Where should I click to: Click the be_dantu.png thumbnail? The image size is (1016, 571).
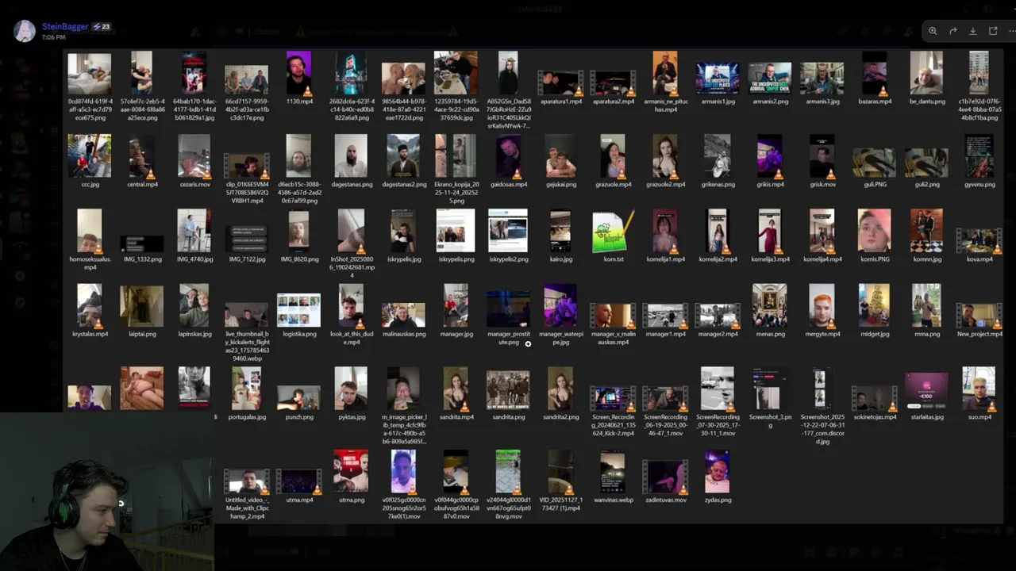926,73
